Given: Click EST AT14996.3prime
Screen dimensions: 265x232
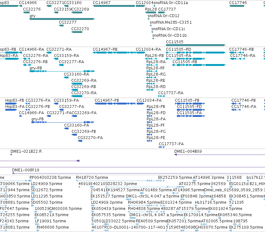Looking at the screenshot, I should pyautogui.click(x=209, y=178).
